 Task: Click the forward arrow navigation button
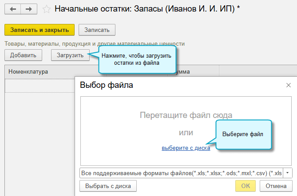[29, 8]
